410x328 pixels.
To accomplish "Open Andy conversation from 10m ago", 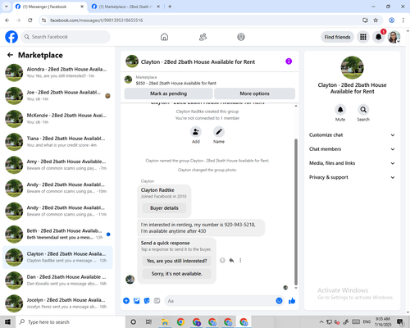I will (x=57, y=188).
